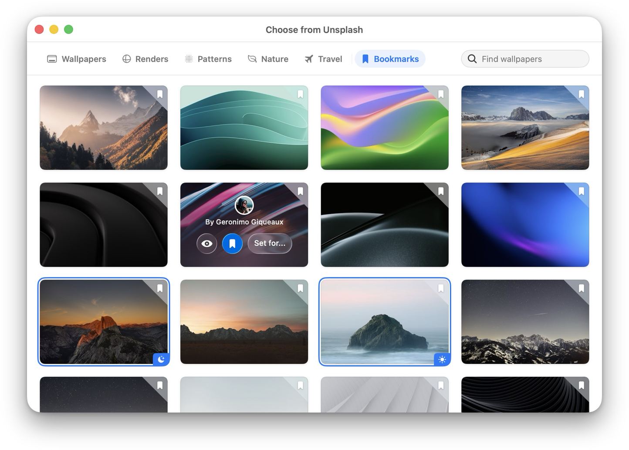
Task: Select the Patterns category tab
Action: click(x=208, y=59)
